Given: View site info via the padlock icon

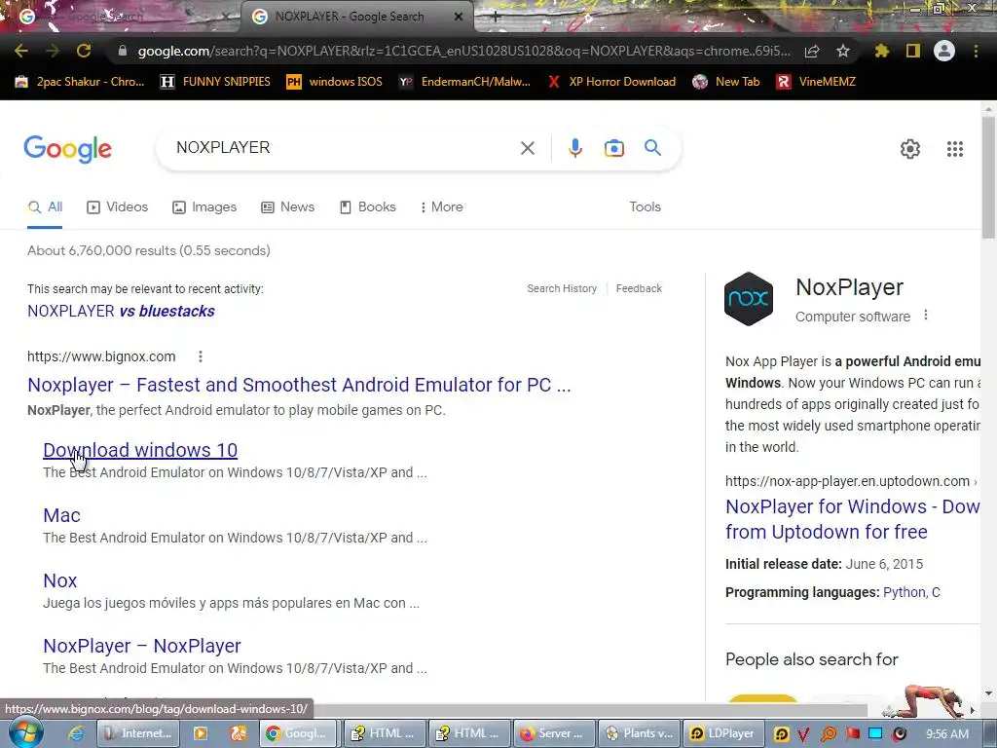Looking at the screenshot, I should pyautogui.click(x=123, y=51).
